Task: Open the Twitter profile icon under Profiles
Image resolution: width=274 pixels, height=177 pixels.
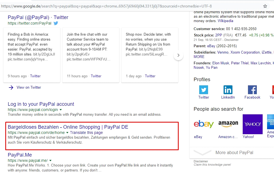Action: point(204,90)
